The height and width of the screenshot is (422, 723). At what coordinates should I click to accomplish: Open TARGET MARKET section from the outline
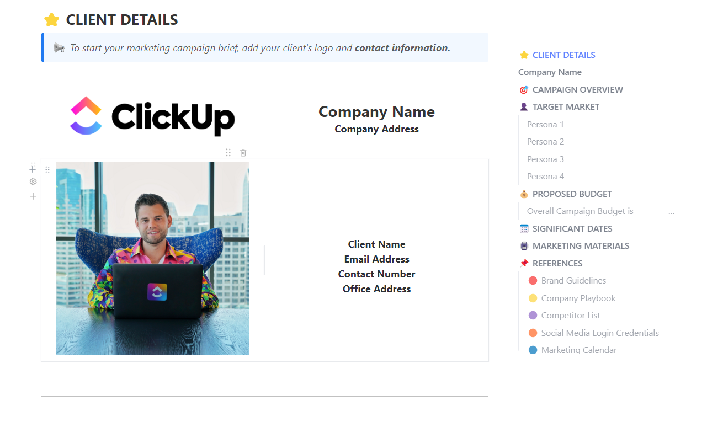[566, 107]
